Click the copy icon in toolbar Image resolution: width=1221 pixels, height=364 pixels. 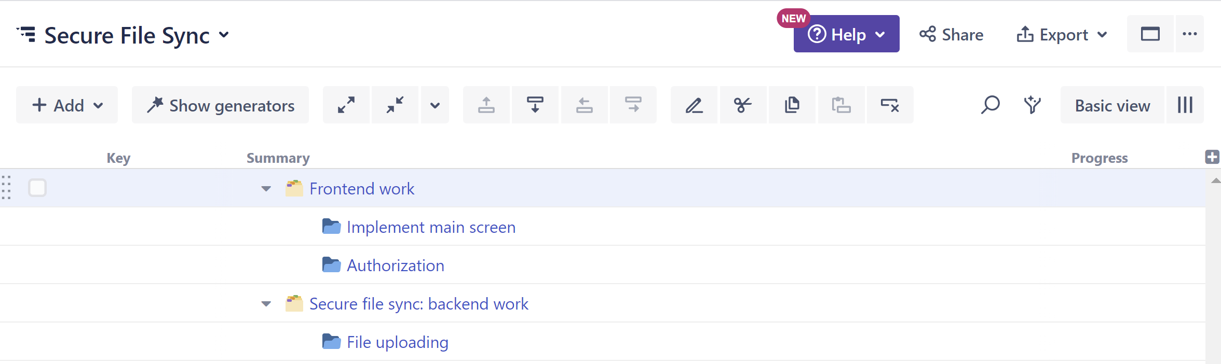792,105
